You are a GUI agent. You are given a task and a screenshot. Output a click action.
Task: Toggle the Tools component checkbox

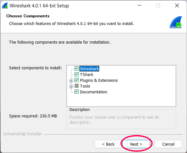(76, 86)
